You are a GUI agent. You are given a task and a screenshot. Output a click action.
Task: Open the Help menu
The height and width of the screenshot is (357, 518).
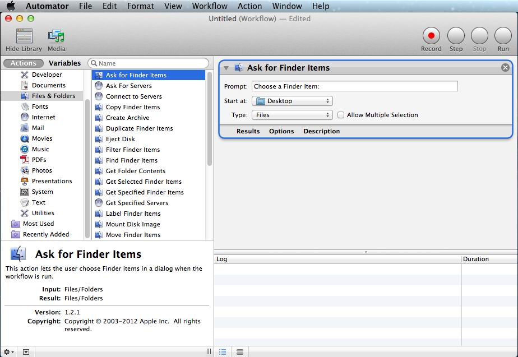321,6
